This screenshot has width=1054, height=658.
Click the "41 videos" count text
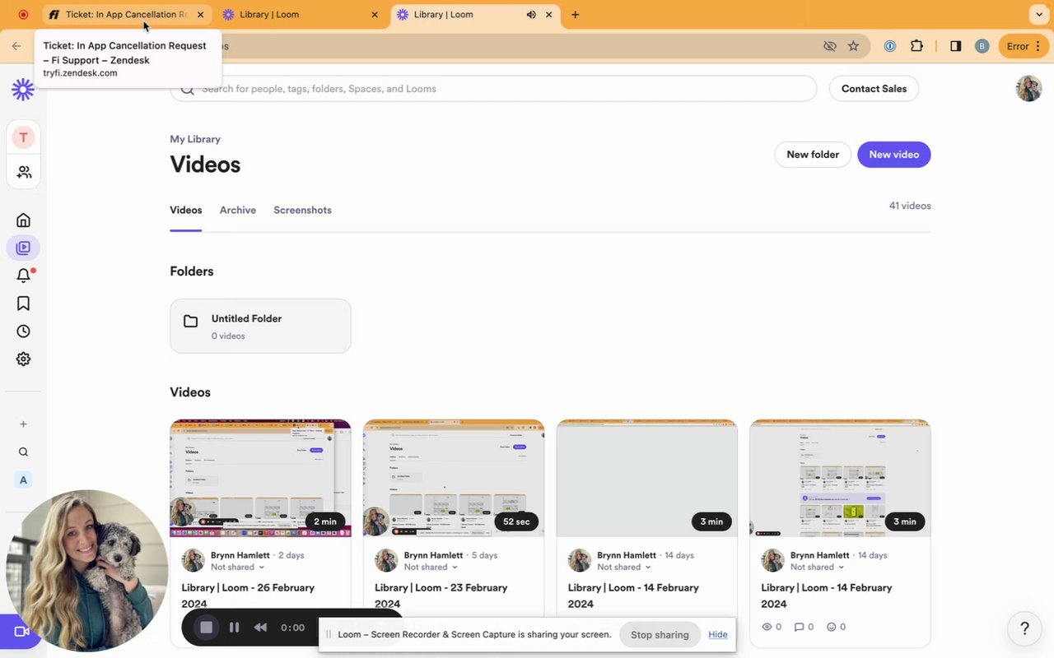point(910,206)
